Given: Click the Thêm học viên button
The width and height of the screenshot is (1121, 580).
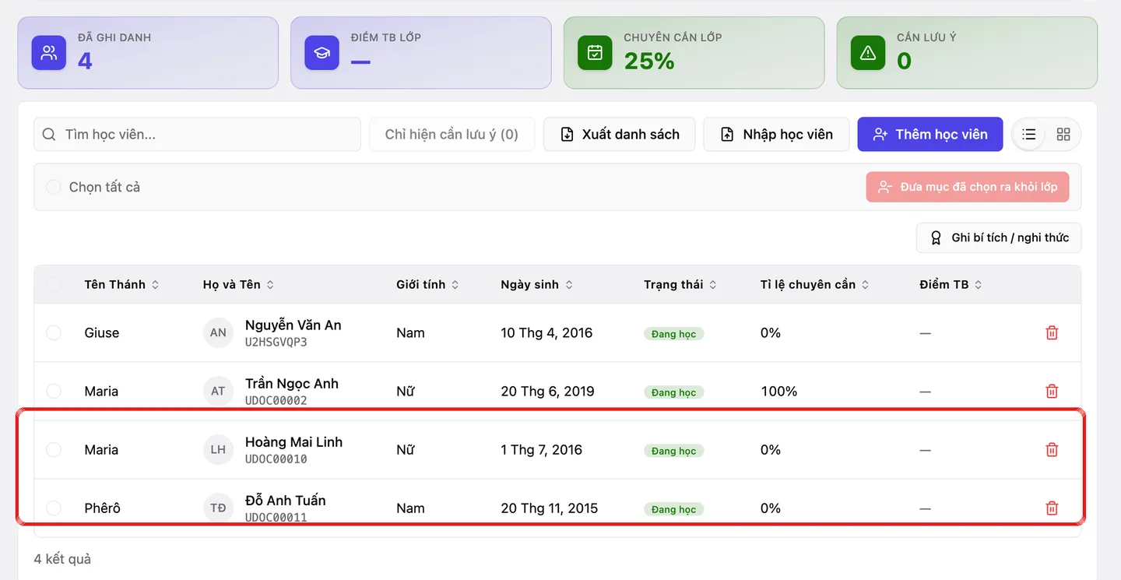Looking at the screenshot, I should pos(930,134).
